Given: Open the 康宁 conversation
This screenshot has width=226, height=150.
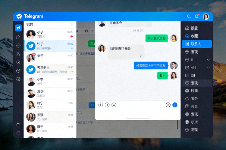Looking at the screenshot, I should [x=50, y=129].
